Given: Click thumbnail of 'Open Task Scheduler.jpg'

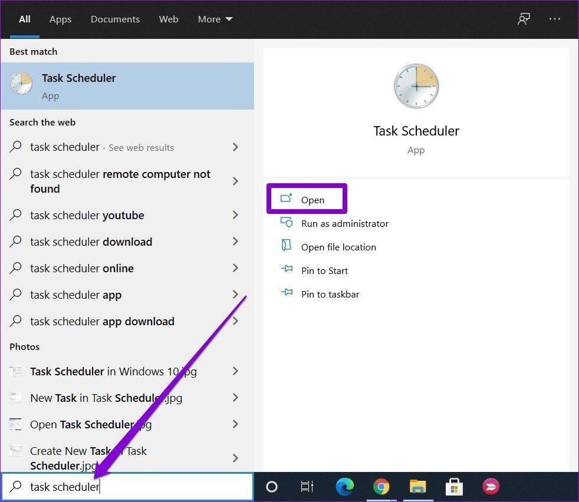Looking at the screenshot, I should pos(15,424).
